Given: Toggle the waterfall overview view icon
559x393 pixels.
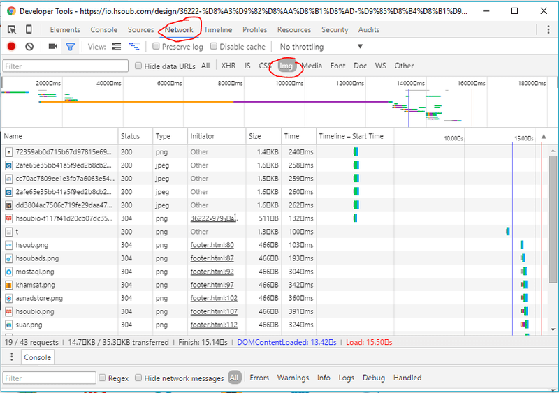Looking at the screenshot, I should [x=134, y=46].
